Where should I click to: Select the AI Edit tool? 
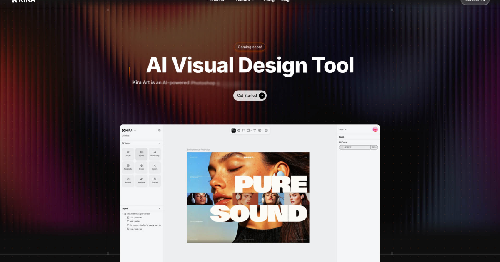[x=128, y=154]
